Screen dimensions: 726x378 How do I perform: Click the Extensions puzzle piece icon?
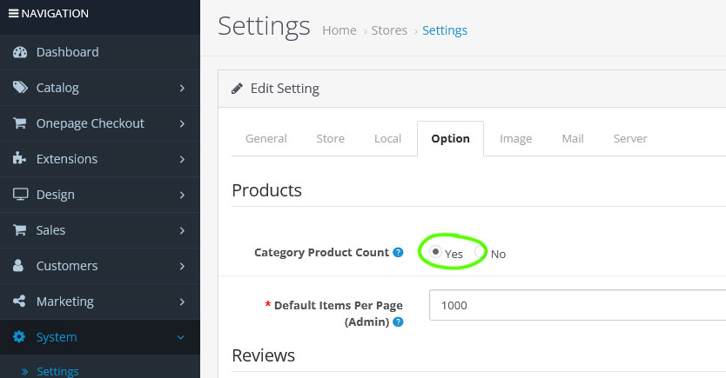click(x=20, y=159)
